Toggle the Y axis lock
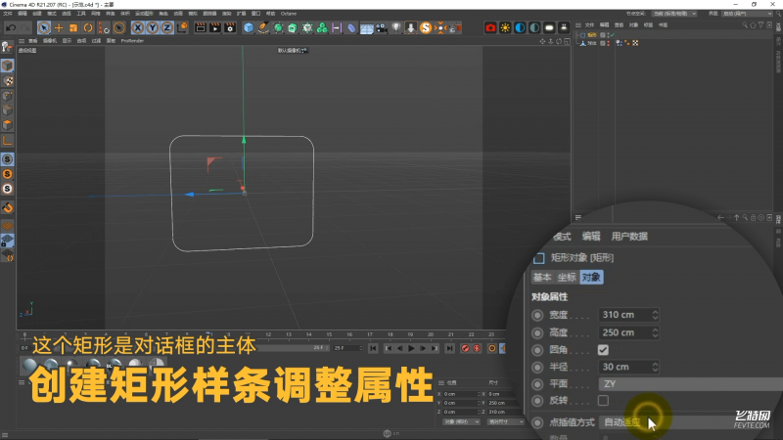783x440 pixels. click(x=153, y=28)
